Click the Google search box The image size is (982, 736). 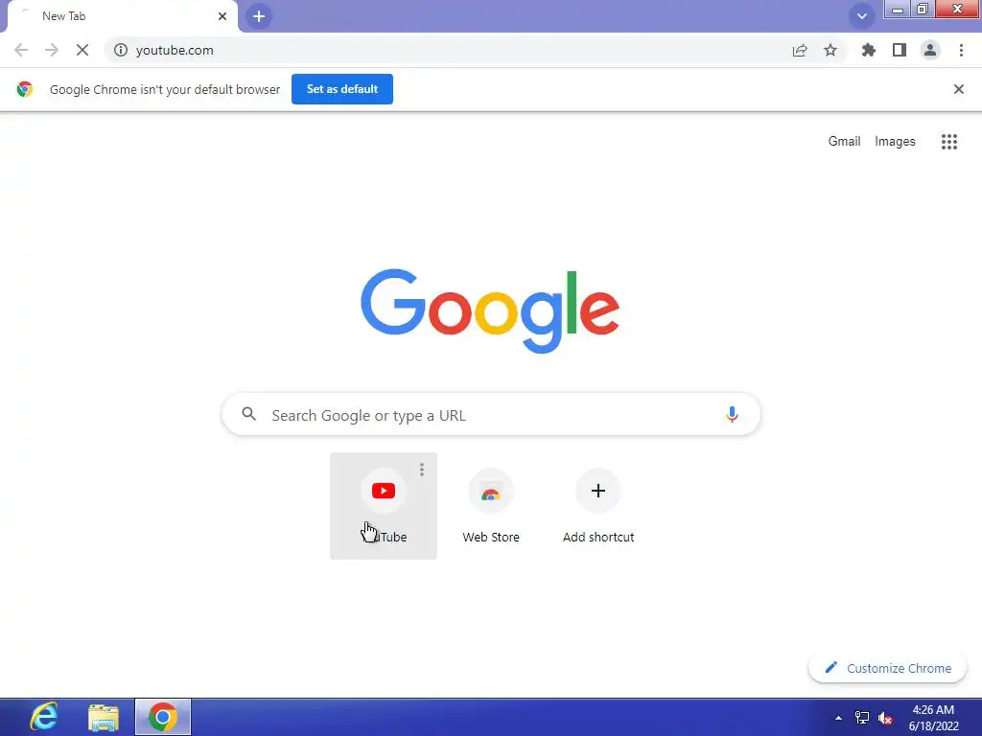point(491,414)
